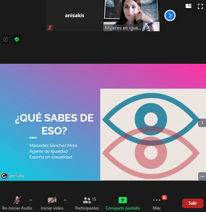Select Mujeres en Igua... video thumbnail
Screen dimensions: 206x212
click(132, 15)
